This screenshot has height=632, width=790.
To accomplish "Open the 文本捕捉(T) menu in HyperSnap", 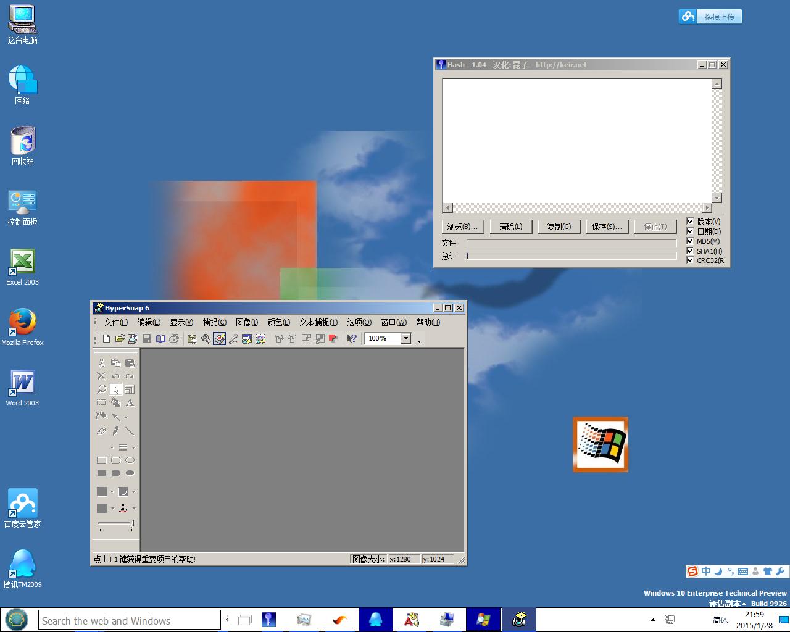I will tap(318, 322).
